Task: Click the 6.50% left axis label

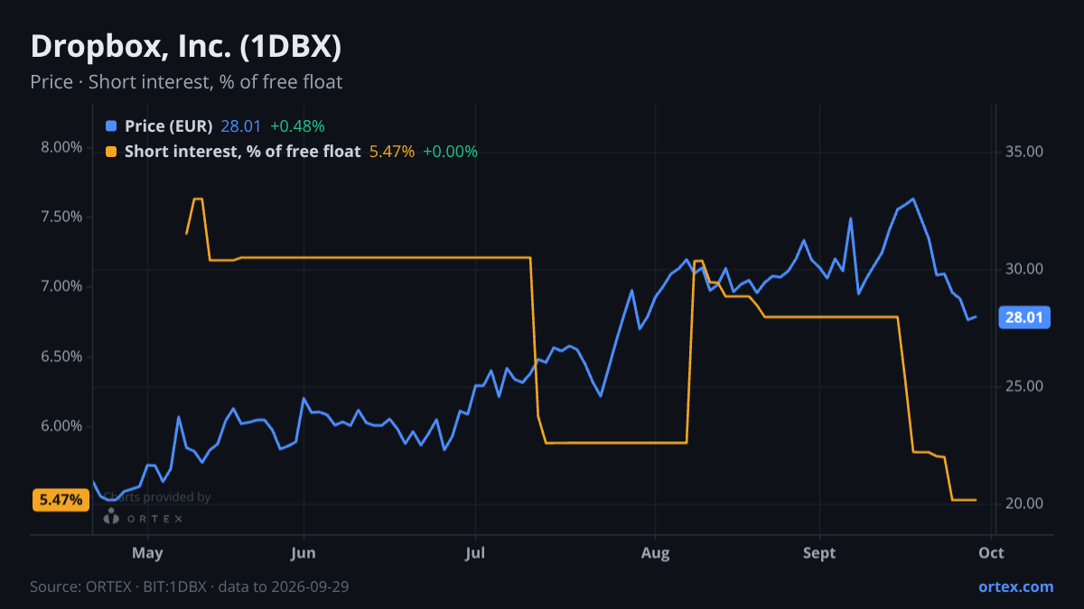Action: coord(61,356)
